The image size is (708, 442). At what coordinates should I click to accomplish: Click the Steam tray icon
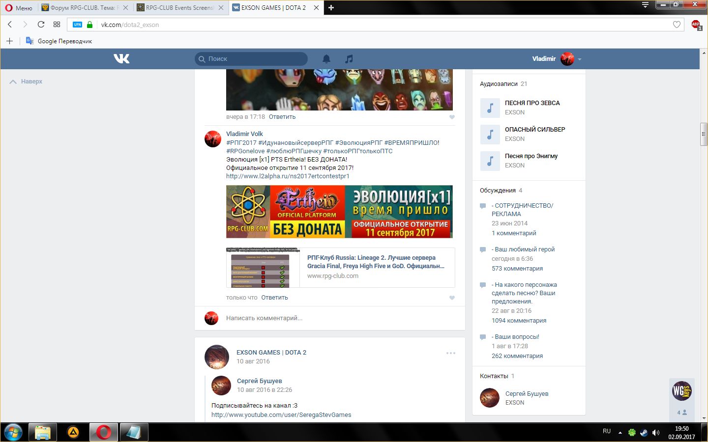[x=644, y=433]
